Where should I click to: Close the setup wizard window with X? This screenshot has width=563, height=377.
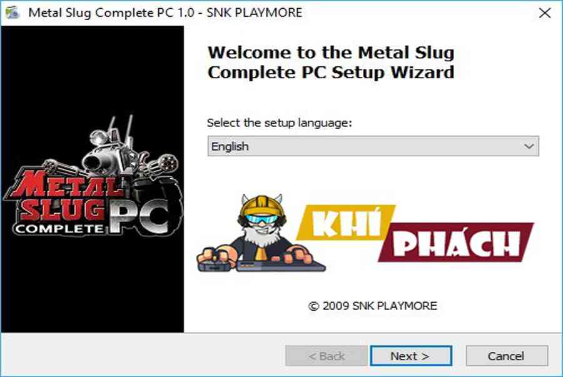(545, 13)
